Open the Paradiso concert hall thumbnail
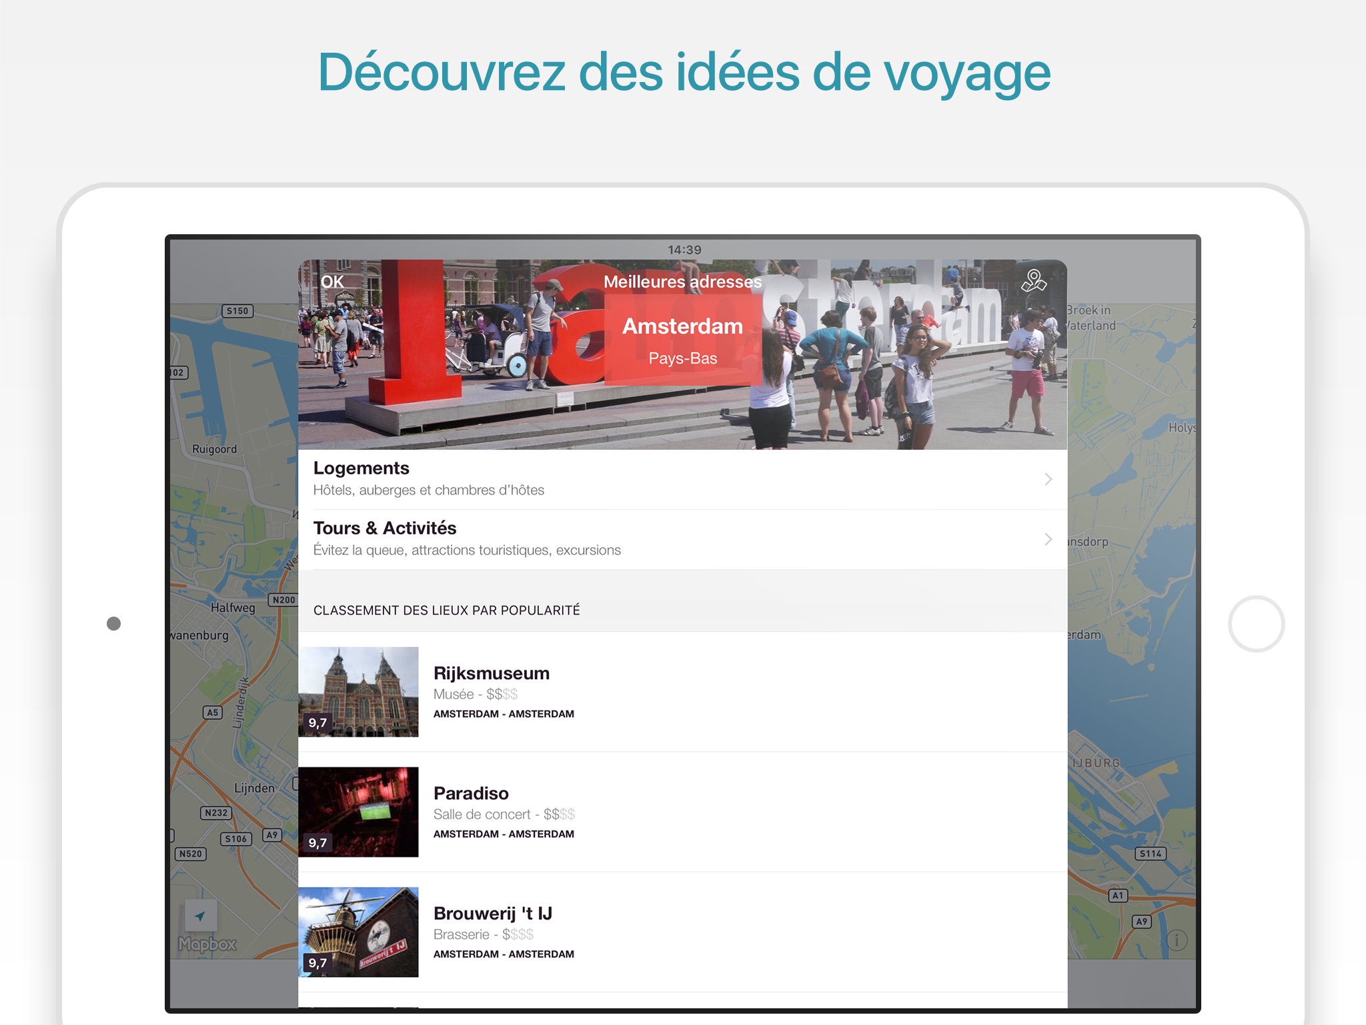This screenshot has height=1025, width=1366. (x=358, y=811)
